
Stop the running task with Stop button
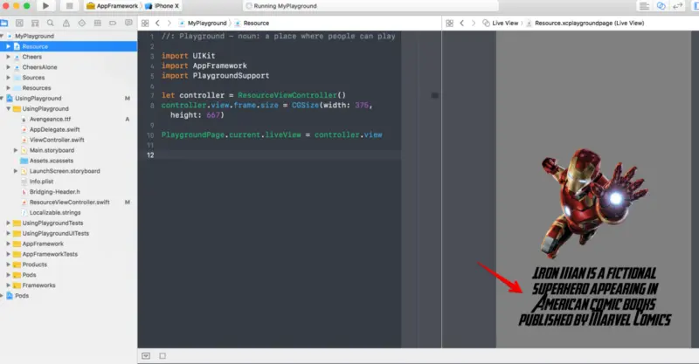[69, 6]
